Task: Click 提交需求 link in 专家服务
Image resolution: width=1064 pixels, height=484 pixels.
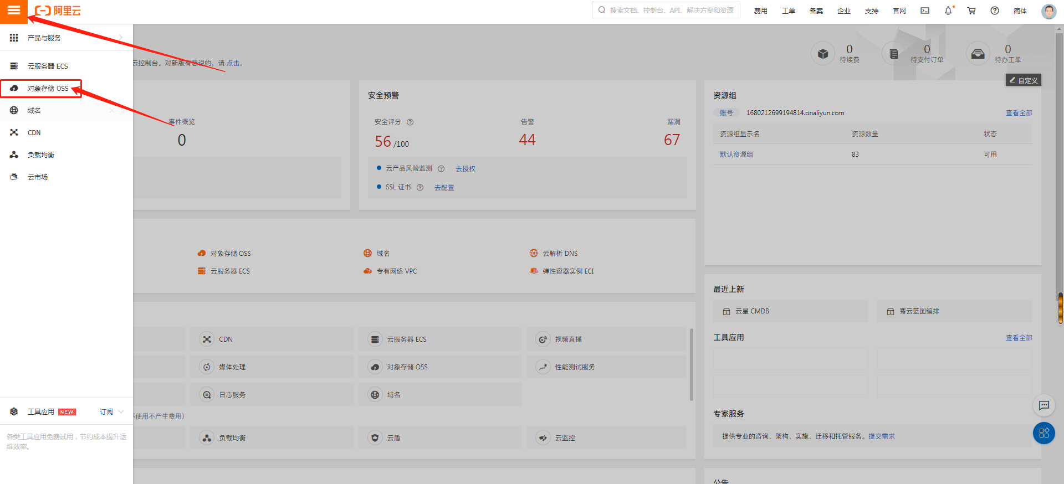Action: click(x=882, y=436)
